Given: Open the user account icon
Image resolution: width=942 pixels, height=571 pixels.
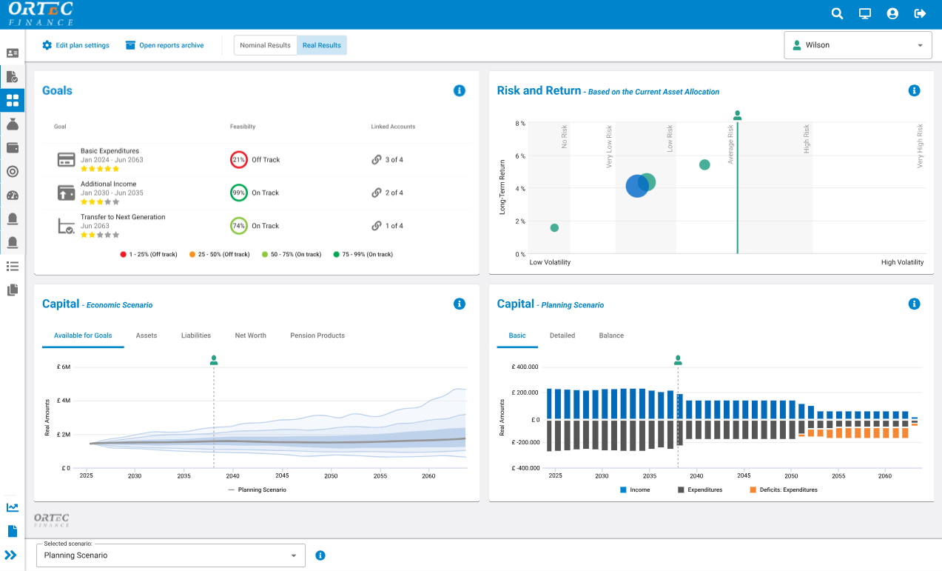Looking at the screenshot, I should point(892,13).
